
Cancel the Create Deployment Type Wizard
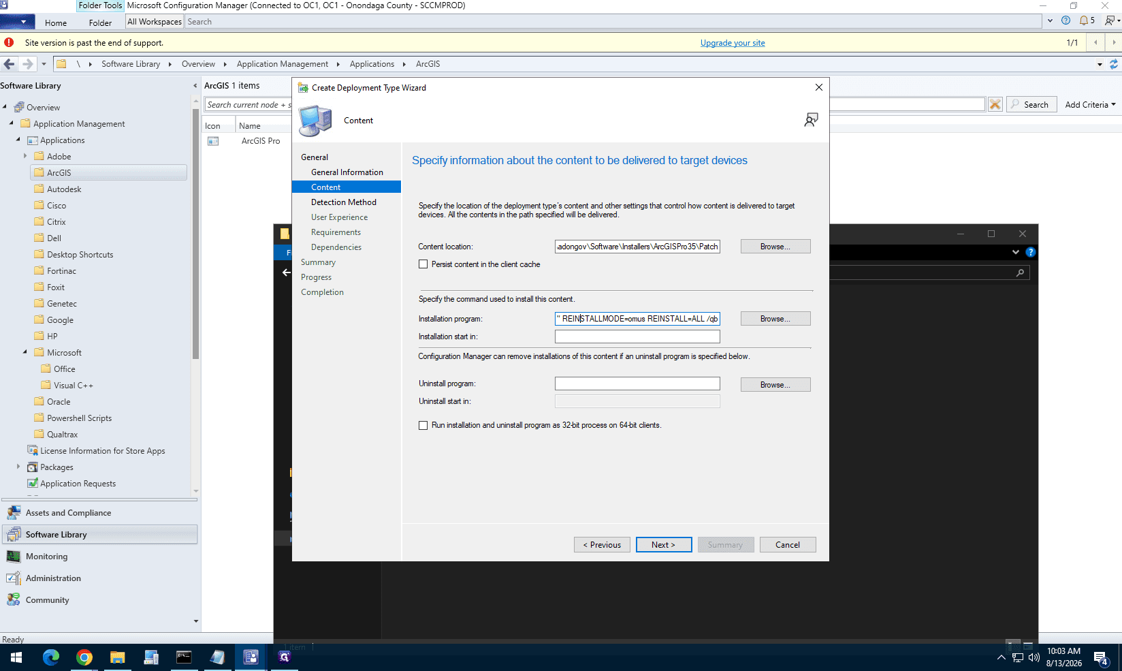pos(788,545)
